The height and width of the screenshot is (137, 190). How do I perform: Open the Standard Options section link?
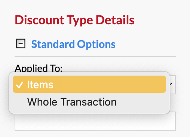tap(73, 44)
